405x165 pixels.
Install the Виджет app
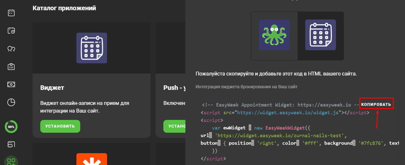[x=60, y=126]
